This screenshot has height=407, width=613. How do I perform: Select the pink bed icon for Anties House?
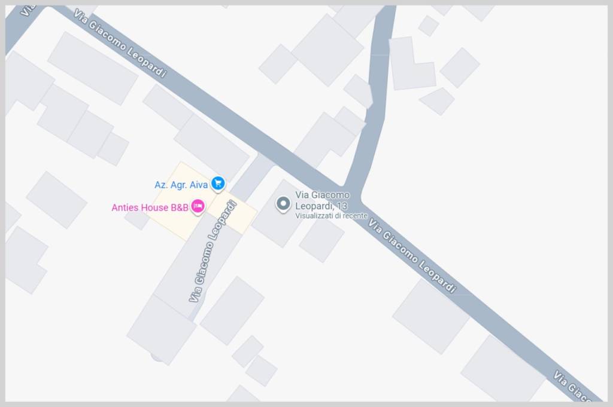coord(198,206)
